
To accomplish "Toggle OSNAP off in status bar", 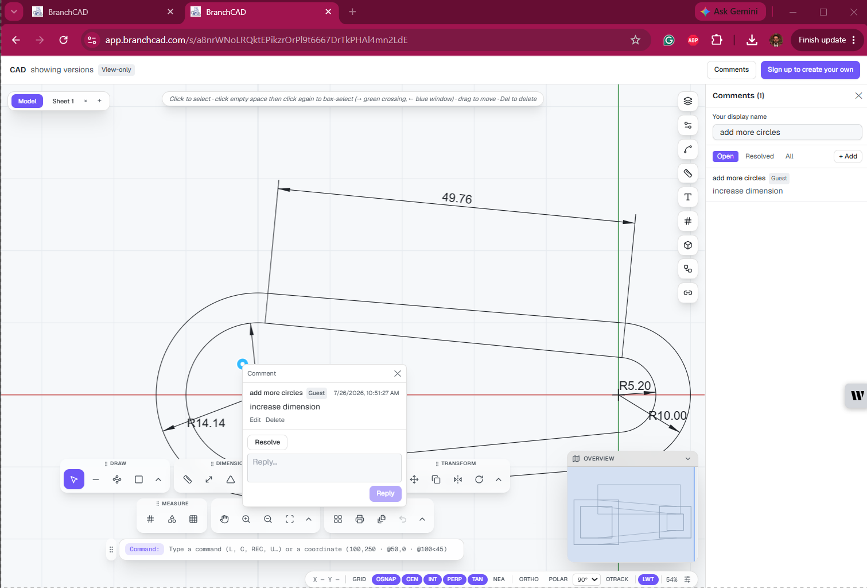I will (x=386, y=579).
